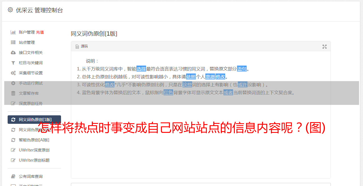Open UWriter原创标题 menu item
Screen dimensions: 363x186
pyautogui.click(x=34, y=160)
